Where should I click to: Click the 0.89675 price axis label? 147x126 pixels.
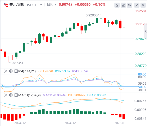click(x=140, y=39)
